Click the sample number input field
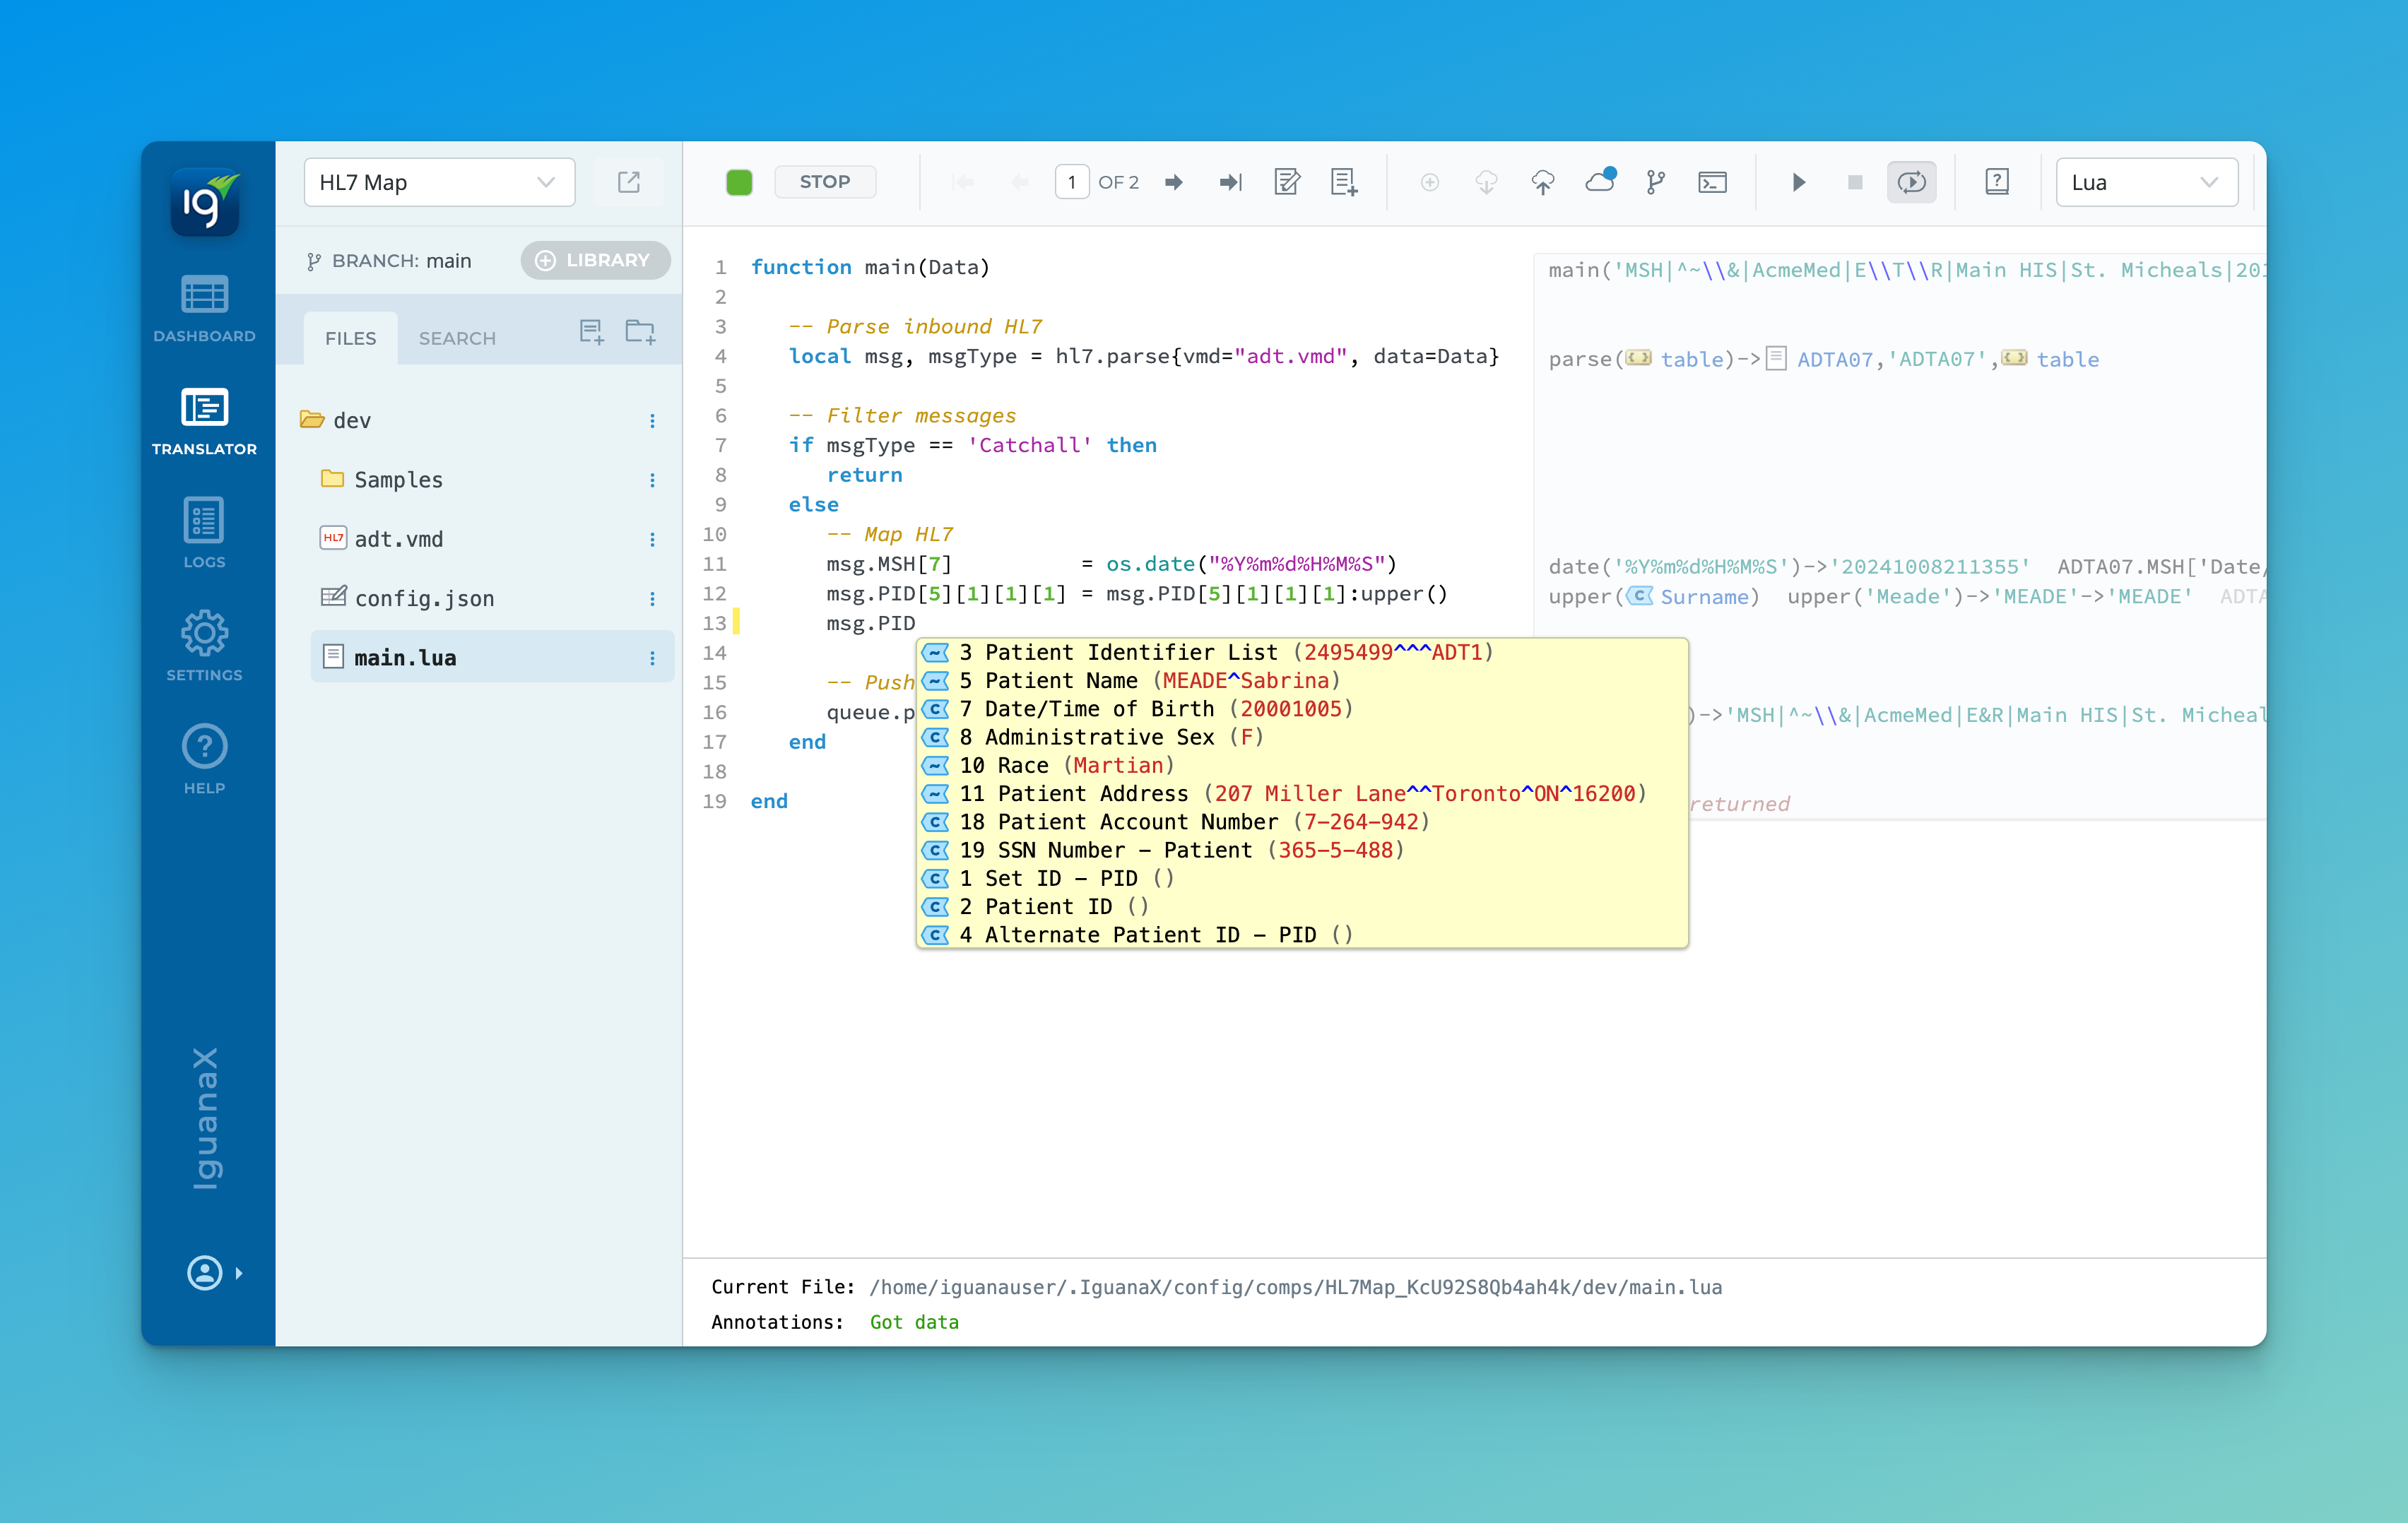 (1071, 182)
